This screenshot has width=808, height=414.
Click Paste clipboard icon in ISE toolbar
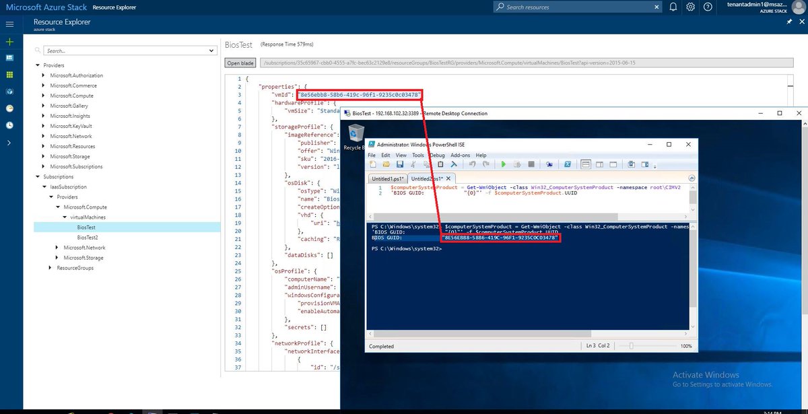coord(441,164)
